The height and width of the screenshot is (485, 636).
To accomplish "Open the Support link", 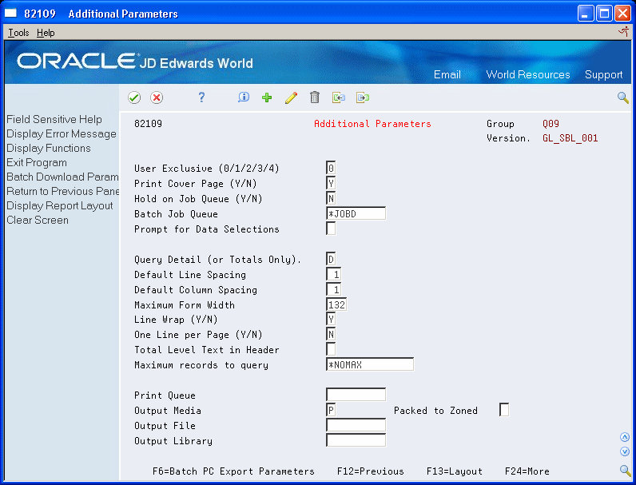I will 603,74.
